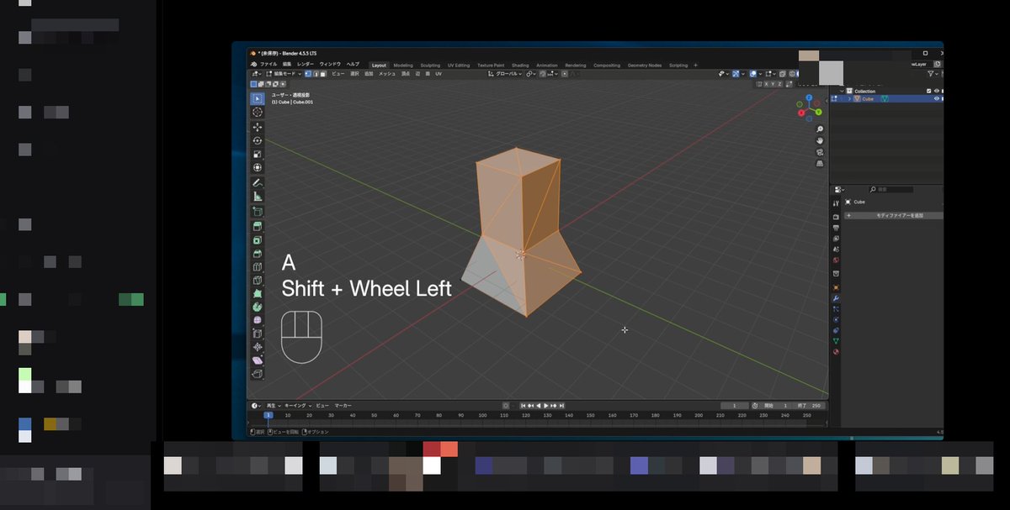
Task: Enable vertex select mode
Action: point(308,74)
